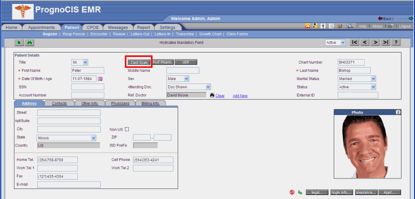Click the Help link in header

362,26
